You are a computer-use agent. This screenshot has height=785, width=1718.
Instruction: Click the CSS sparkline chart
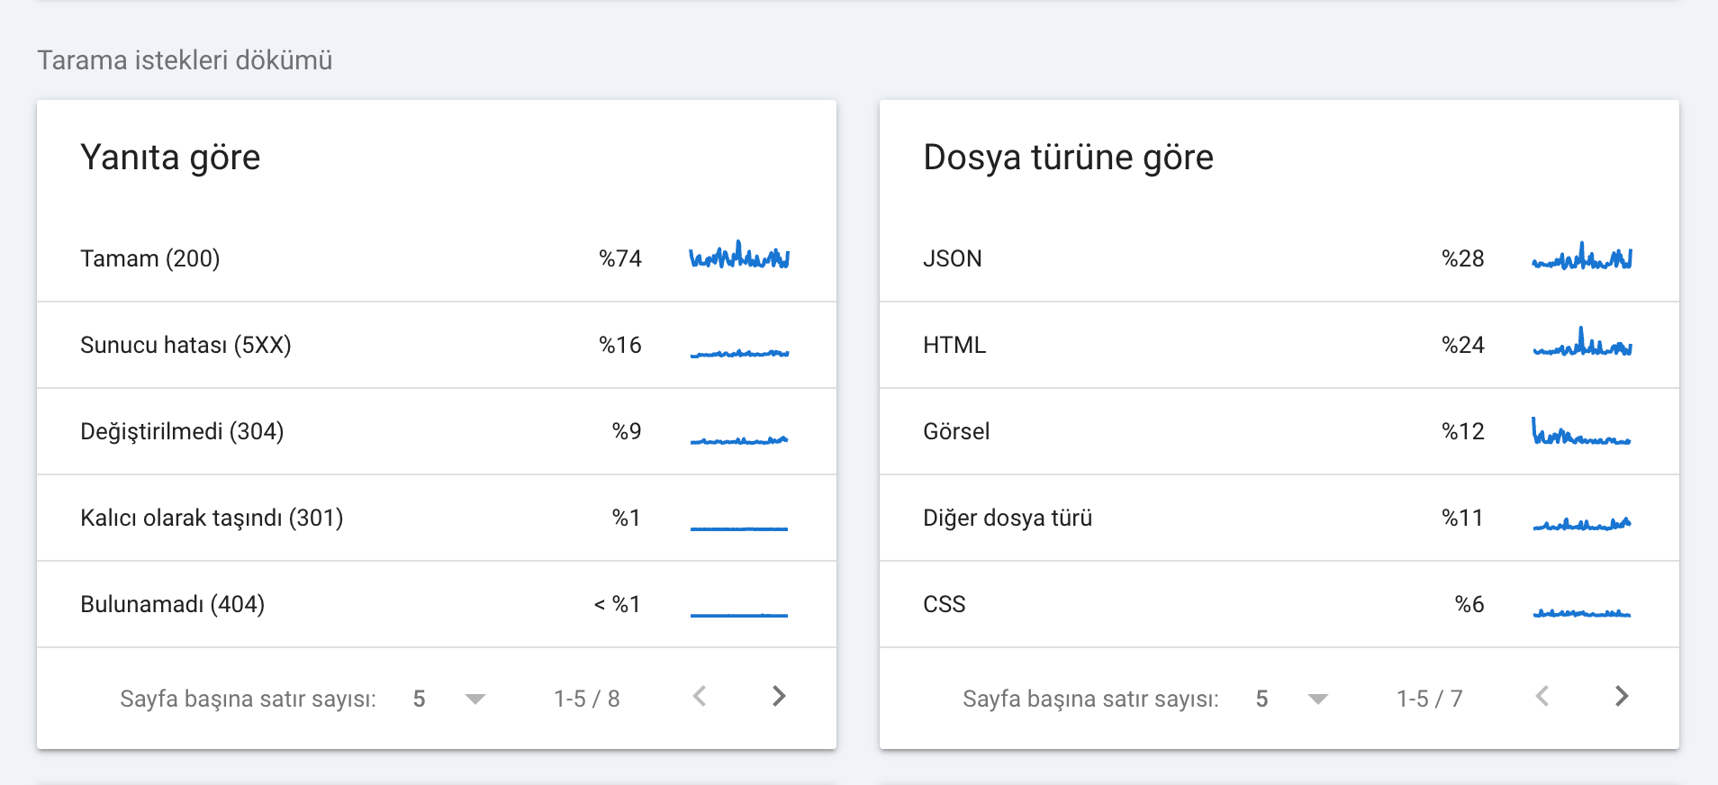1582,613
